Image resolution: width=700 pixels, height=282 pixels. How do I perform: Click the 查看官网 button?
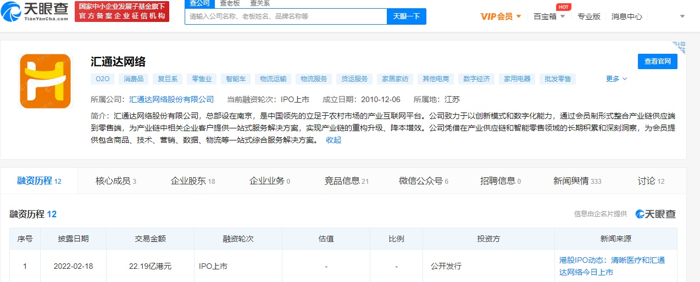pos(658,61)
